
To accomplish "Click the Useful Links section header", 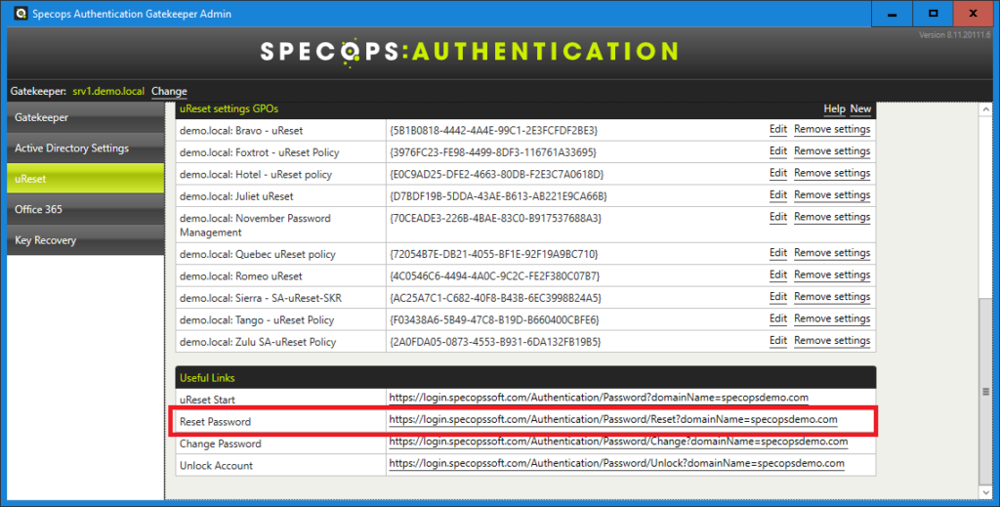I will pos(525,377).
